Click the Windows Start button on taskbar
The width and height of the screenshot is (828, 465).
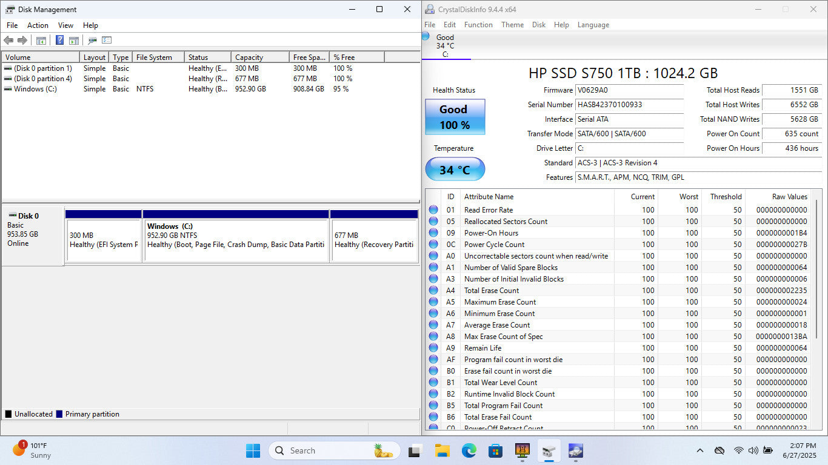(253, 450)
